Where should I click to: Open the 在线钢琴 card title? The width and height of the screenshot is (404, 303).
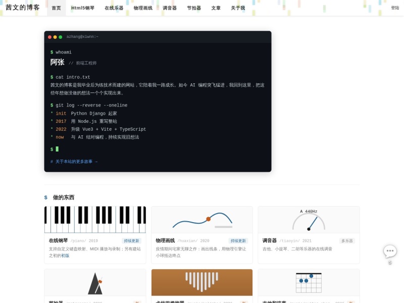click(58, 240)
